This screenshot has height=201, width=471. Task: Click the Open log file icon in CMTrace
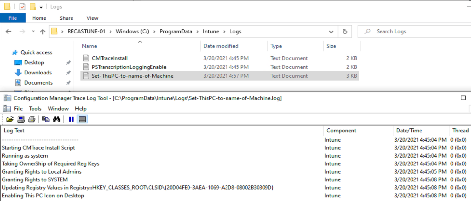[x=10, y=119]
